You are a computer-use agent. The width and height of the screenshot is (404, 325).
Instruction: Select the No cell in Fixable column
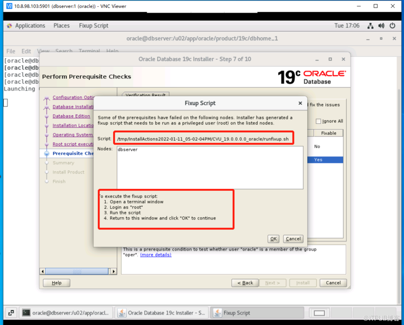[x=317, y=147]
